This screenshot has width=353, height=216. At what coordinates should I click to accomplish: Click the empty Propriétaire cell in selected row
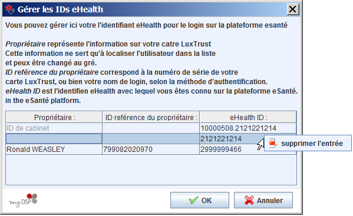coord(54,139)
